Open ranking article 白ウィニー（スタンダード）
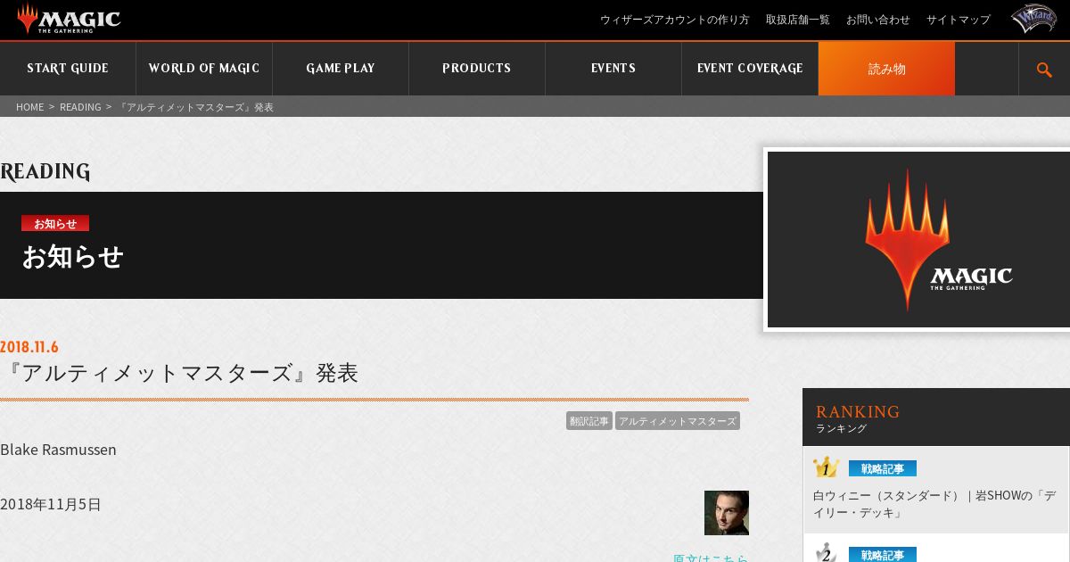Screen dimensions: 1070x562 (x=934, y=504)
